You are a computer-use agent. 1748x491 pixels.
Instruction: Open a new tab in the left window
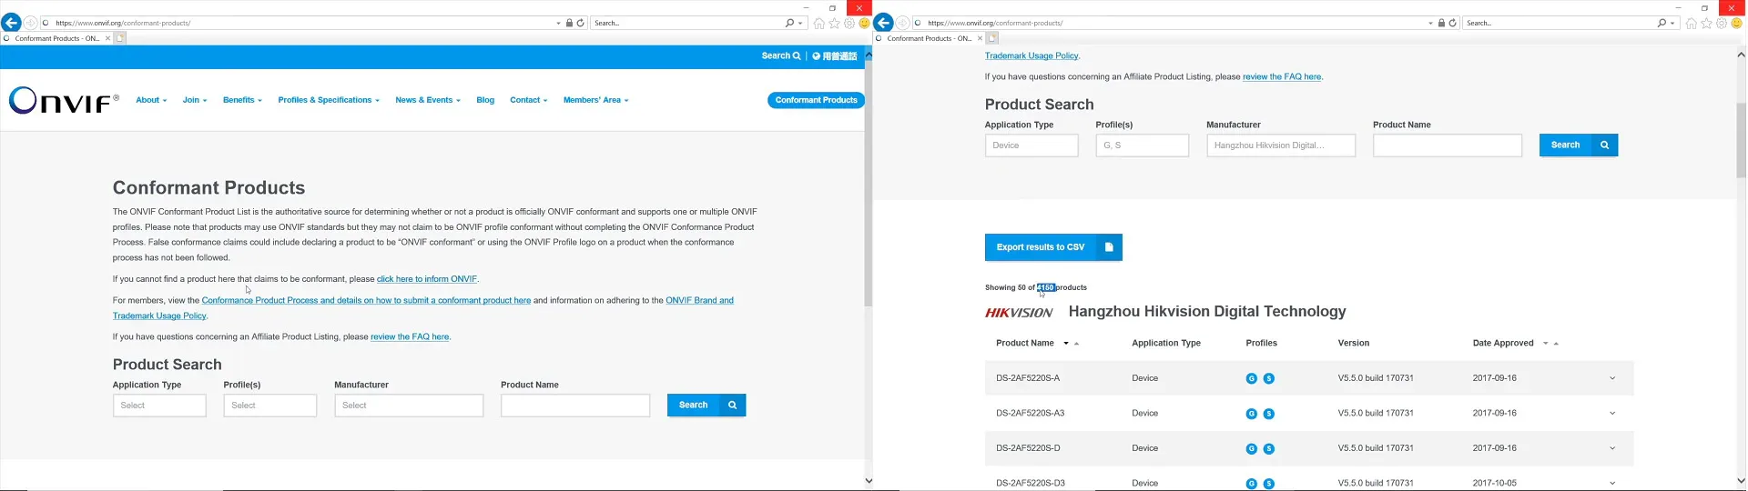pos(119,38)
